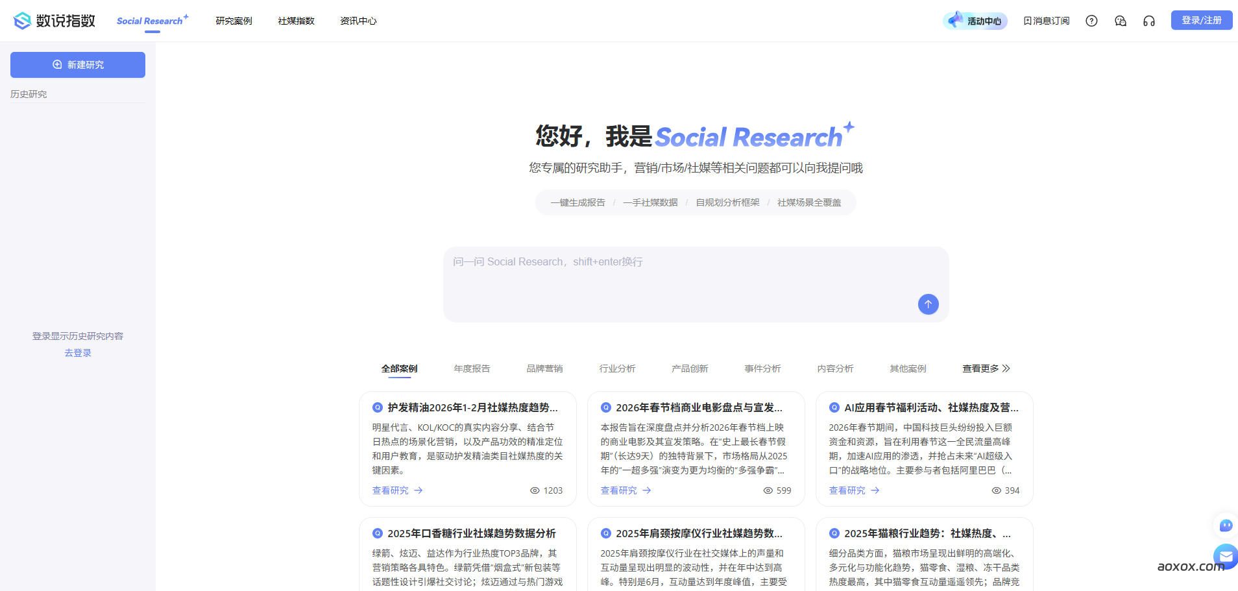Click the floating mail message icon
1238x591 pixels.
pyautogui.click(x=1226, y=557)
